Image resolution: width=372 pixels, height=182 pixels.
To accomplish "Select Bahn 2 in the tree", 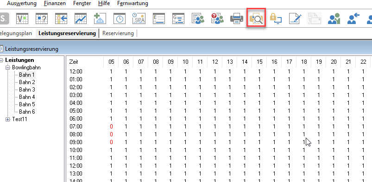I will [x=27, y=82].
